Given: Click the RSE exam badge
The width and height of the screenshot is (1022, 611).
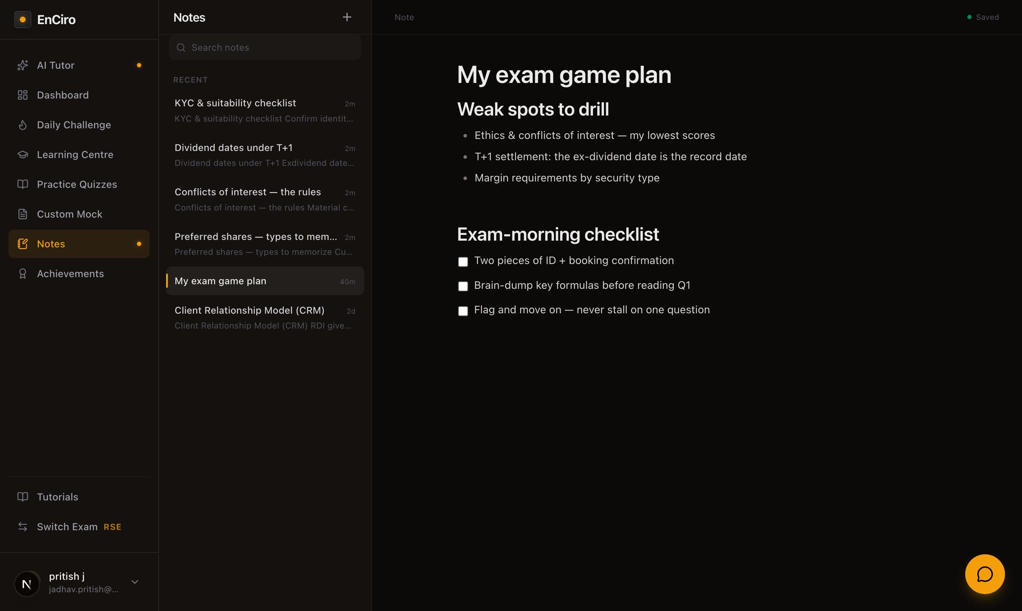Looking at the screenshot, I should click(112, 527).
